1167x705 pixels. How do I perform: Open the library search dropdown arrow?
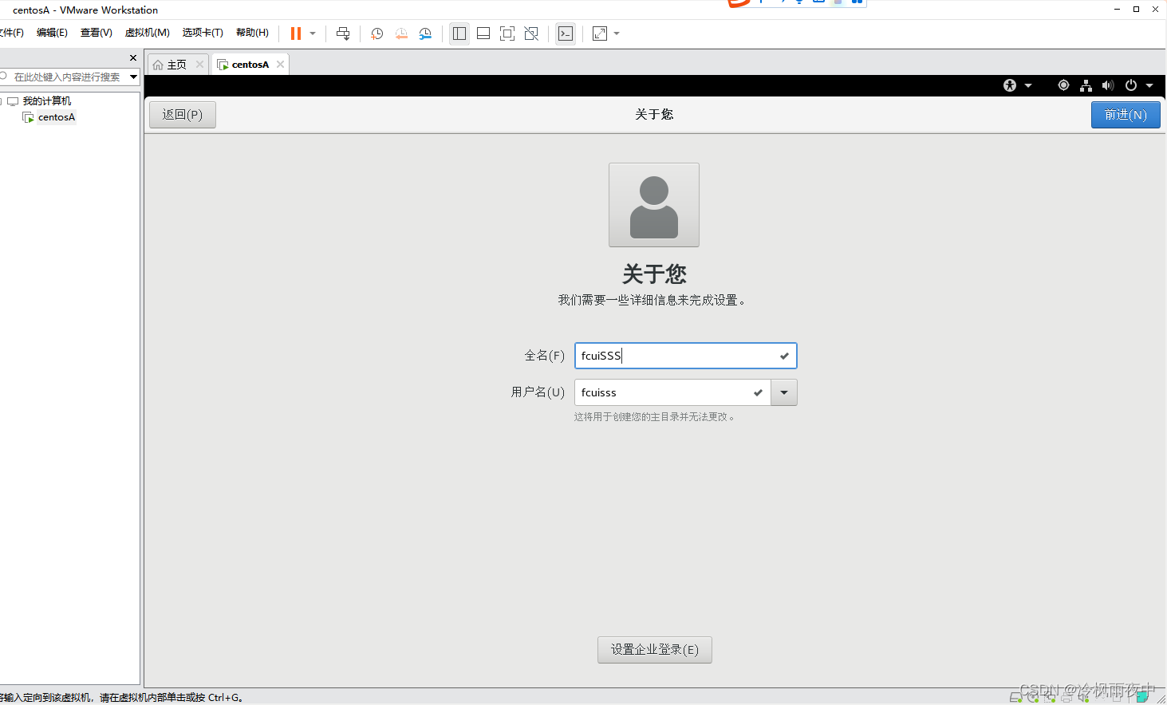[x=133, y=77]
